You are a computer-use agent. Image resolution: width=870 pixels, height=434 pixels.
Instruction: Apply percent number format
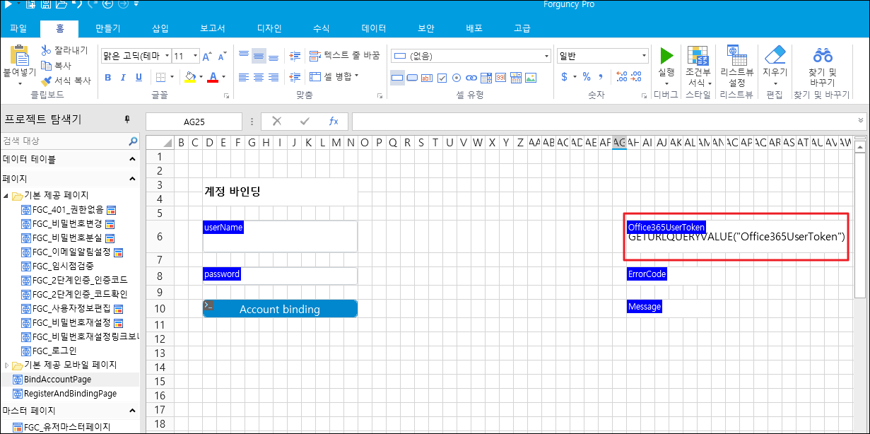click(586, 76)
